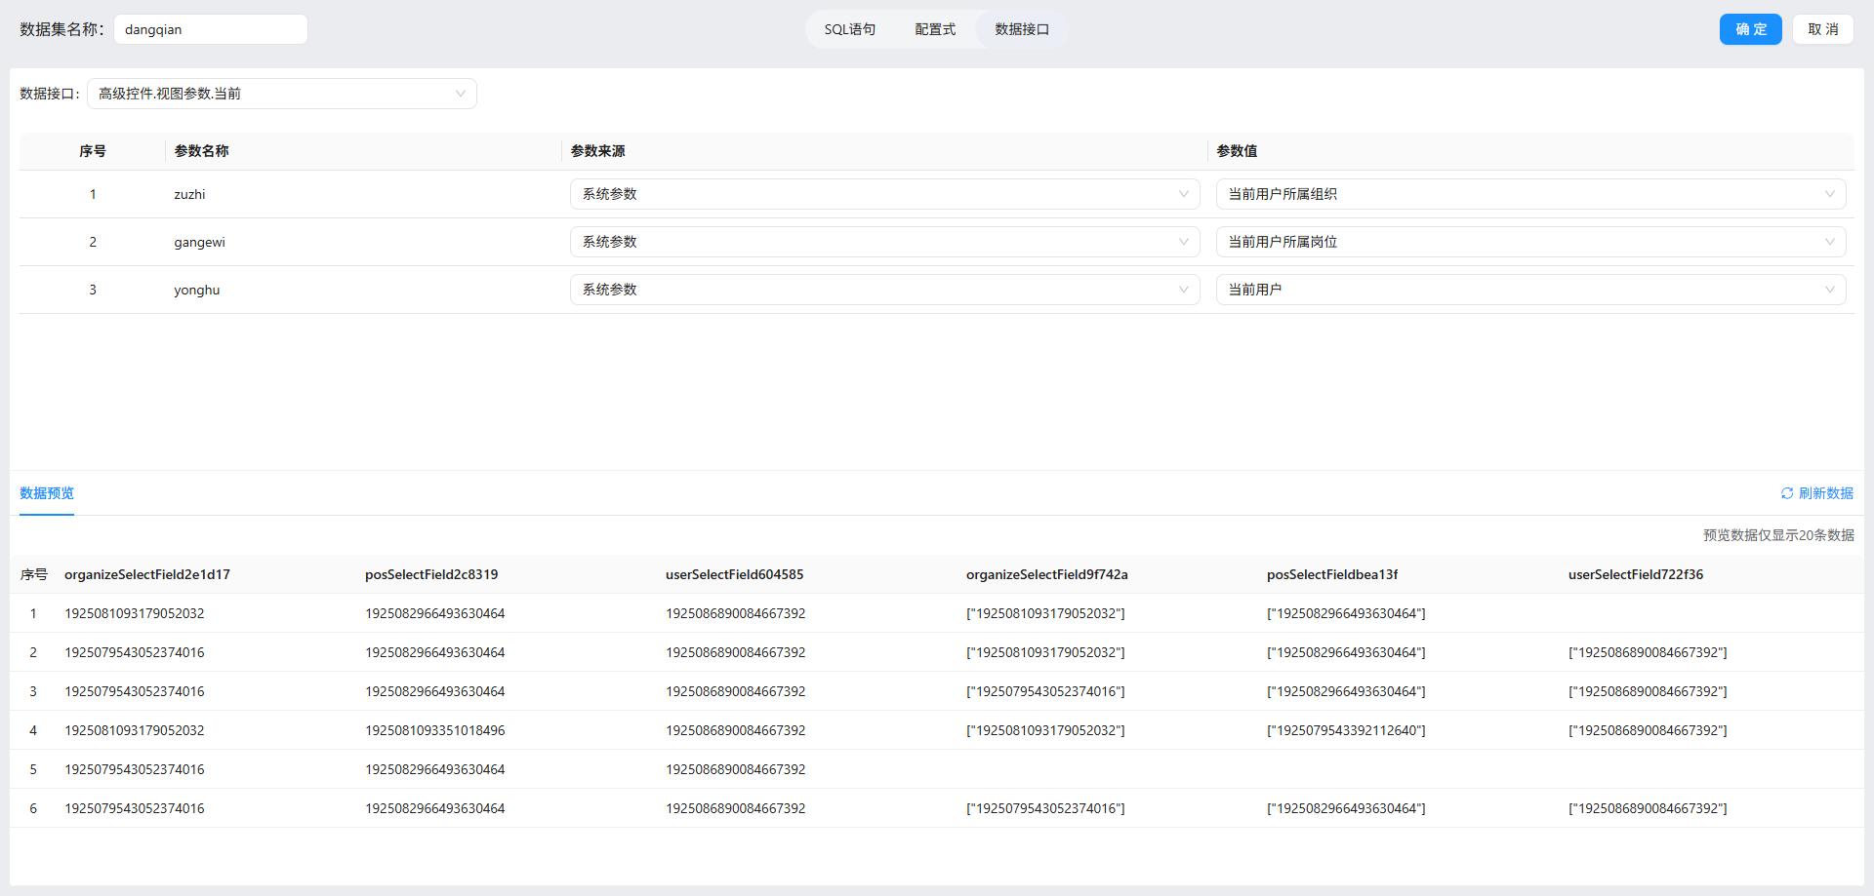Screen dimensions: 1874x896
Task: Select the zuzhi parameter row name
Action: pos(189,194)
